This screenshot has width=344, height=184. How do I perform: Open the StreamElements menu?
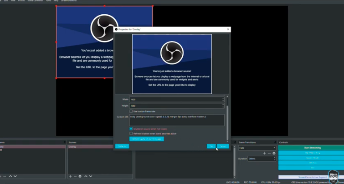pyautogui.click(x=69, y=0)
